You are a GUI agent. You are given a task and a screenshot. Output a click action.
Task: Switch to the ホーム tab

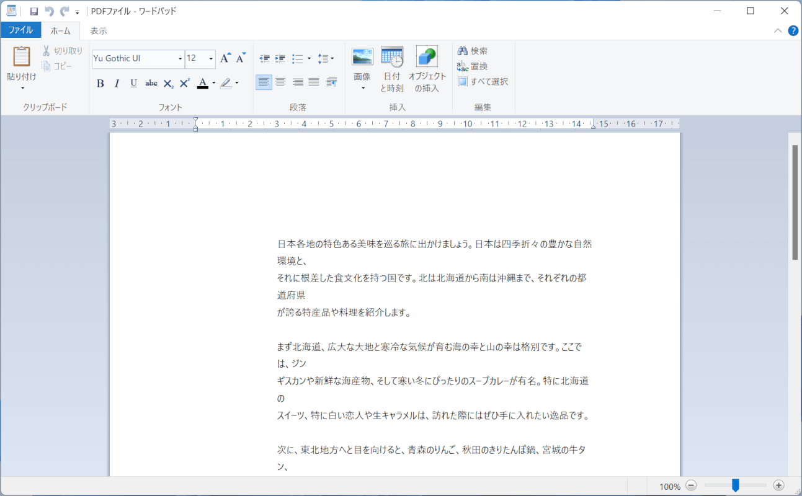61,30
